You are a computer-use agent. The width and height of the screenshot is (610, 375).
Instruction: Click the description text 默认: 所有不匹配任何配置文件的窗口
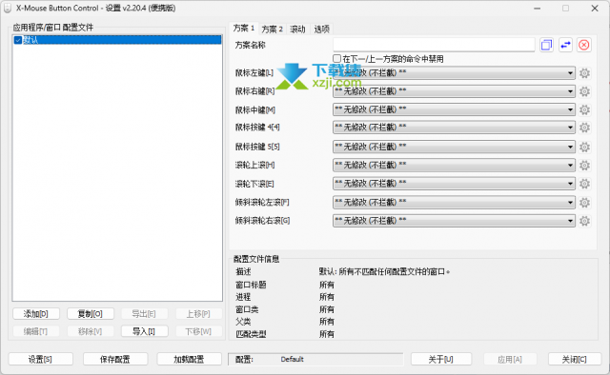click(x=384, y=271)
